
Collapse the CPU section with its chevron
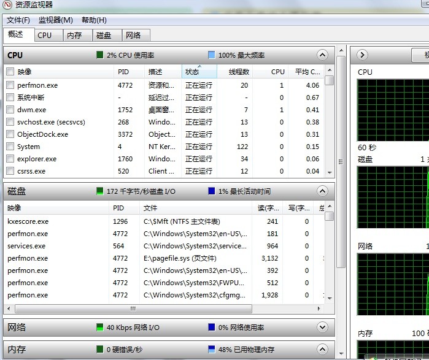323,55
